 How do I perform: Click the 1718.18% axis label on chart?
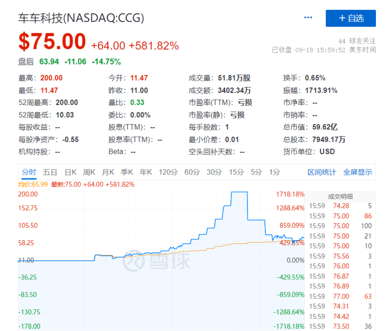click(290, 194)
